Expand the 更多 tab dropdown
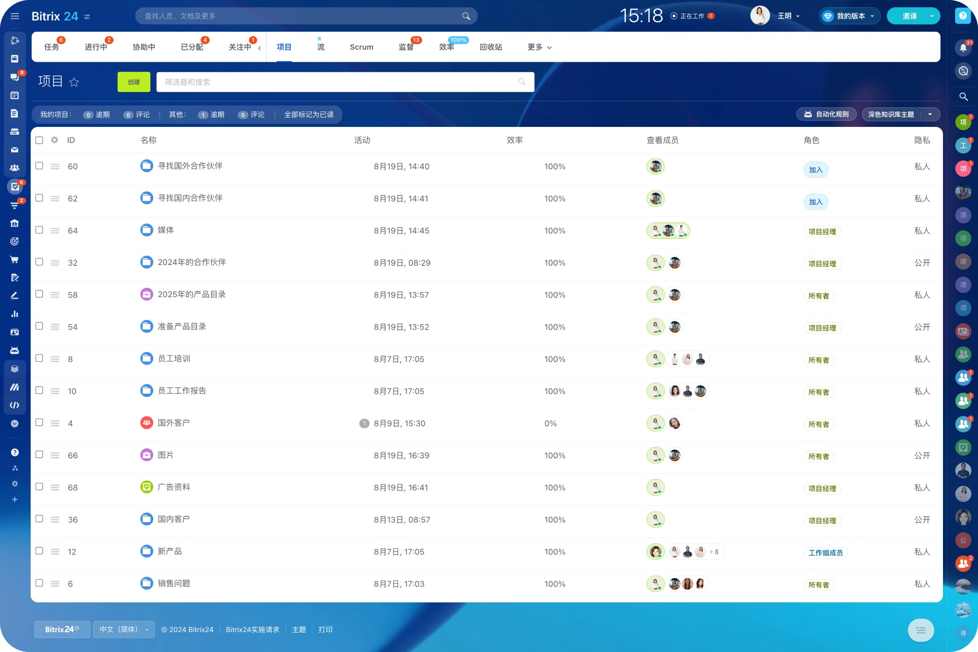 540,47
